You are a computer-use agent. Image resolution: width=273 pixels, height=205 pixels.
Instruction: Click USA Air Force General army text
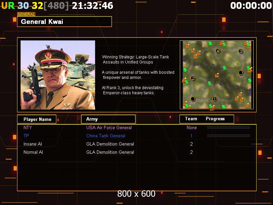click(109, 127)
